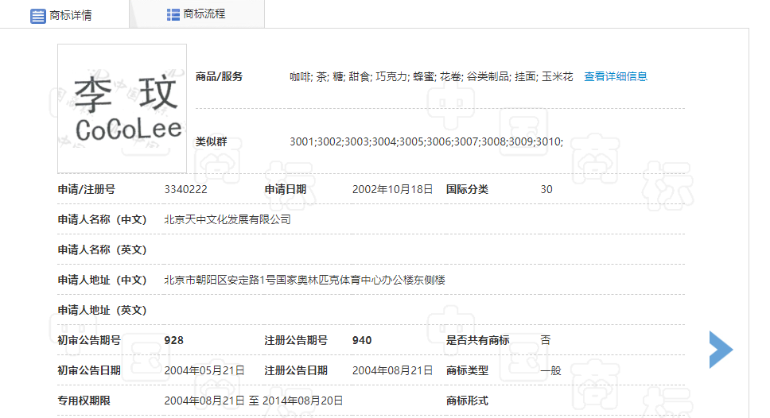Click the 申请/注册号 label
This screenshot has height=418, width=770.
click(87, 189)
